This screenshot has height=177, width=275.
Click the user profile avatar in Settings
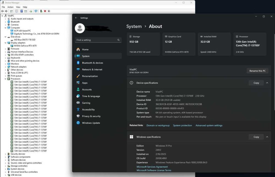(x=80, y=28)
